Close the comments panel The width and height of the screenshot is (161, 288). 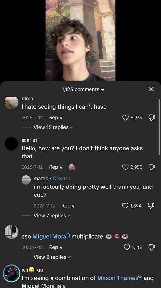151,90
